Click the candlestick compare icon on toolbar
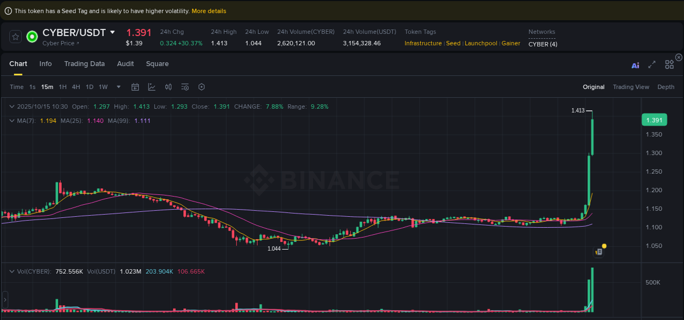Viewport: 684px width, 320px height. pos(168,87)
